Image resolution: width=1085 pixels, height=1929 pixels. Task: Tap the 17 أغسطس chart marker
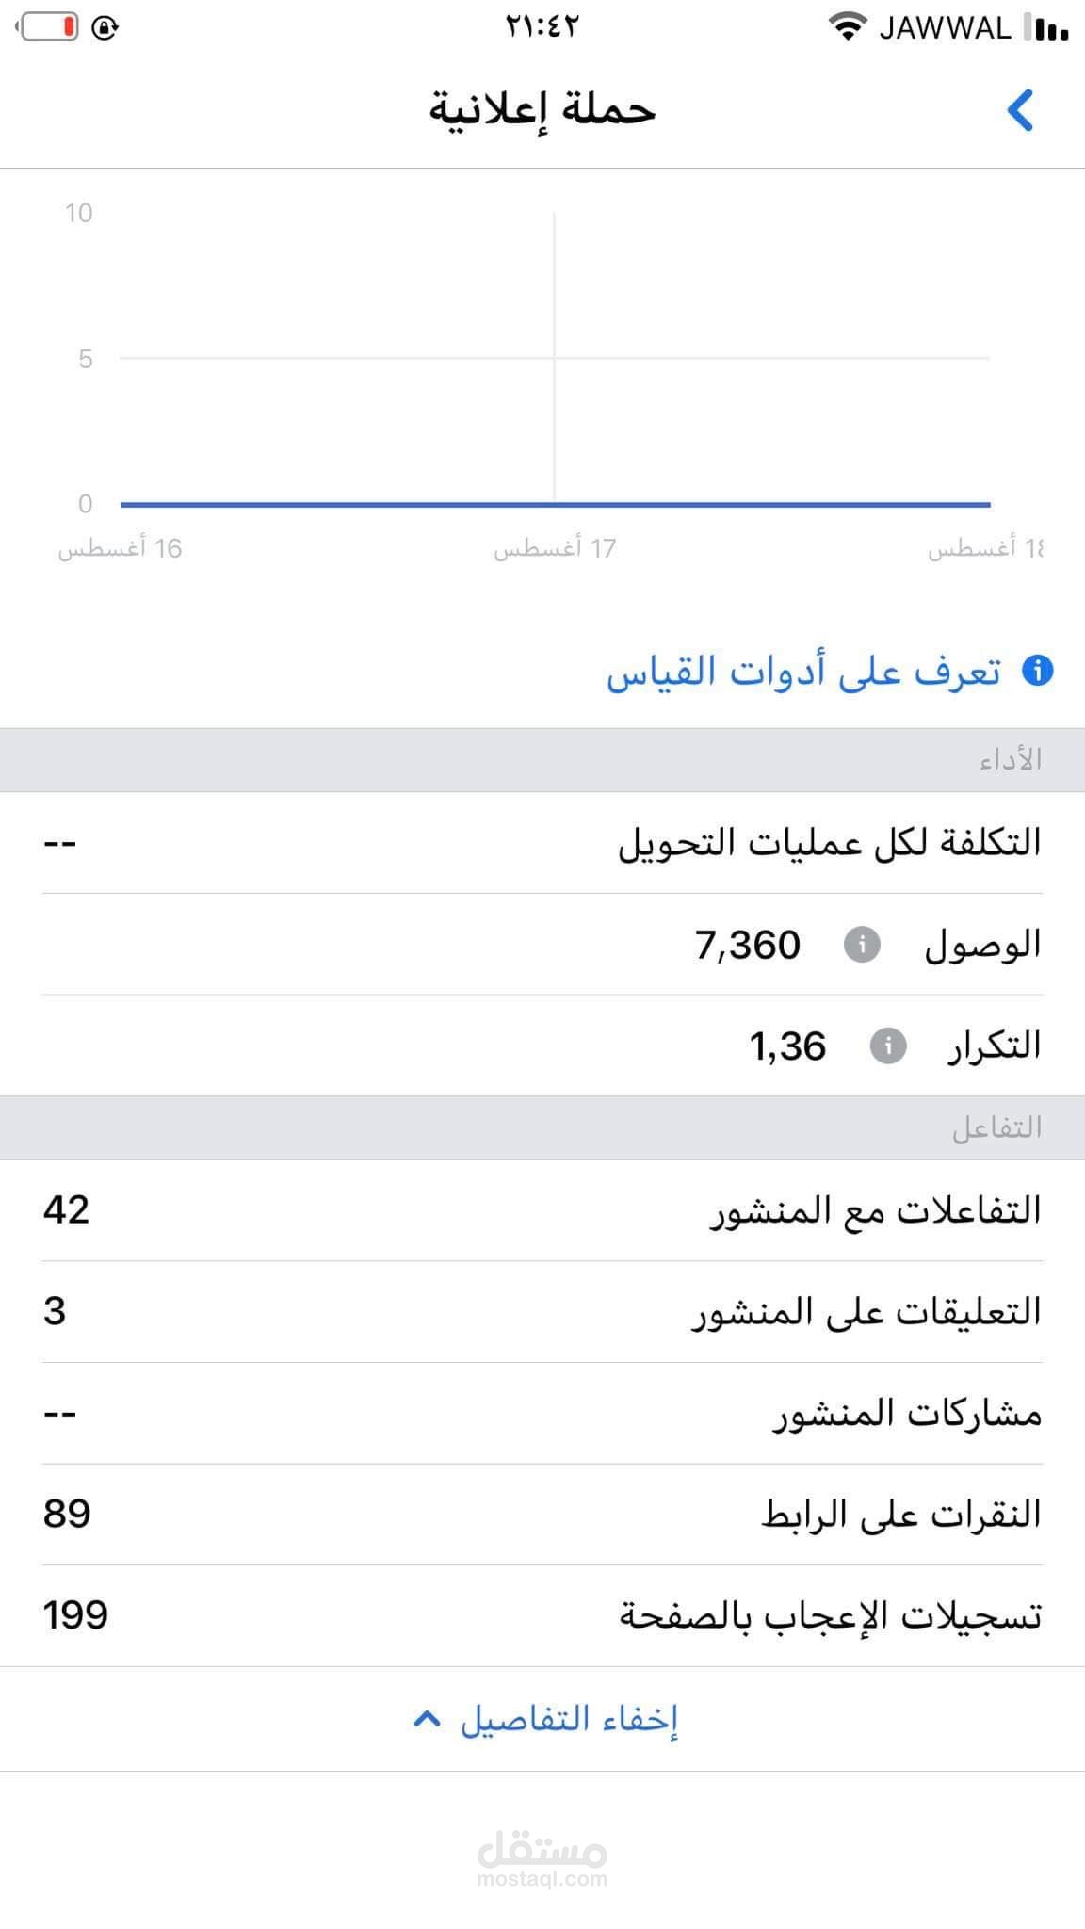click(554, 548)
